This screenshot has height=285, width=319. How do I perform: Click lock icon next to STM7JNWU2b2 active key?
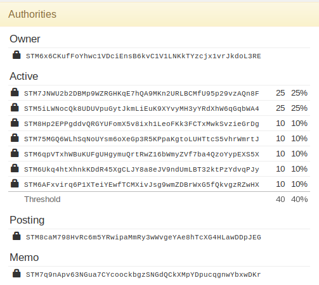15,92
